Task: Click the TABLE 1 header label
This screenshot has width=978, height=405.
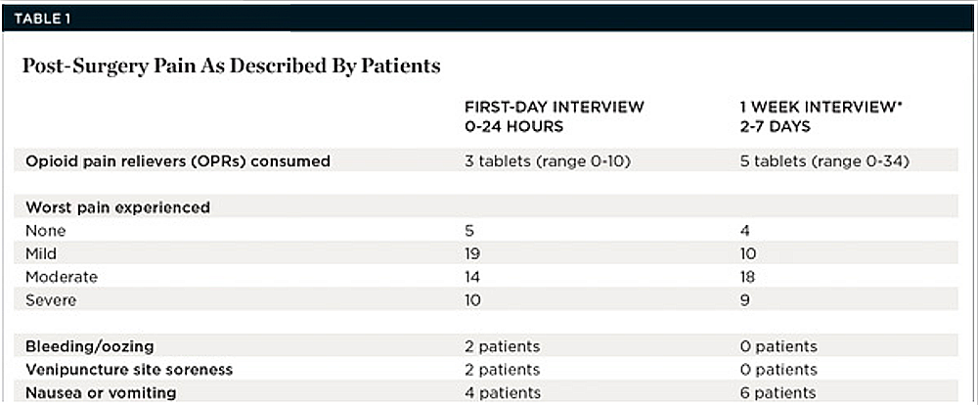Action: click(42, 18)
